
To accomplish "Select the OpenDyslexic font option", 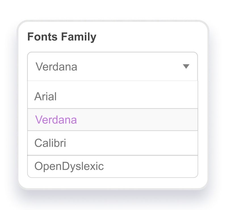I will tap(69, 166).
